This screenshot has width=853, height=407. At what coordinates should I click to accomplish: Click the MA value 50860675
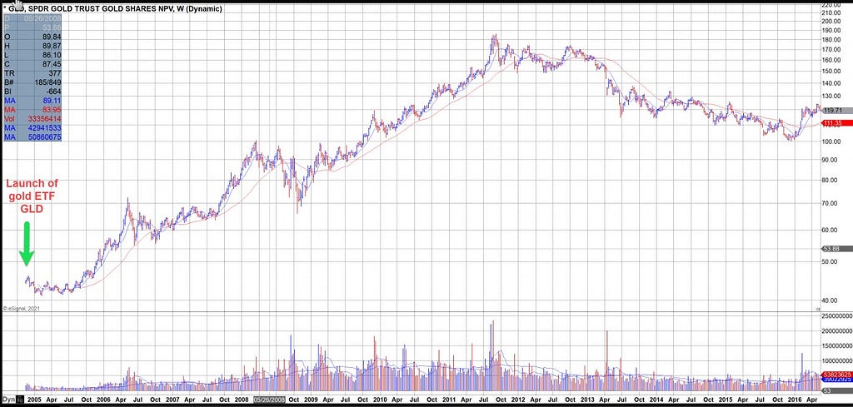(x=45, y=138)
